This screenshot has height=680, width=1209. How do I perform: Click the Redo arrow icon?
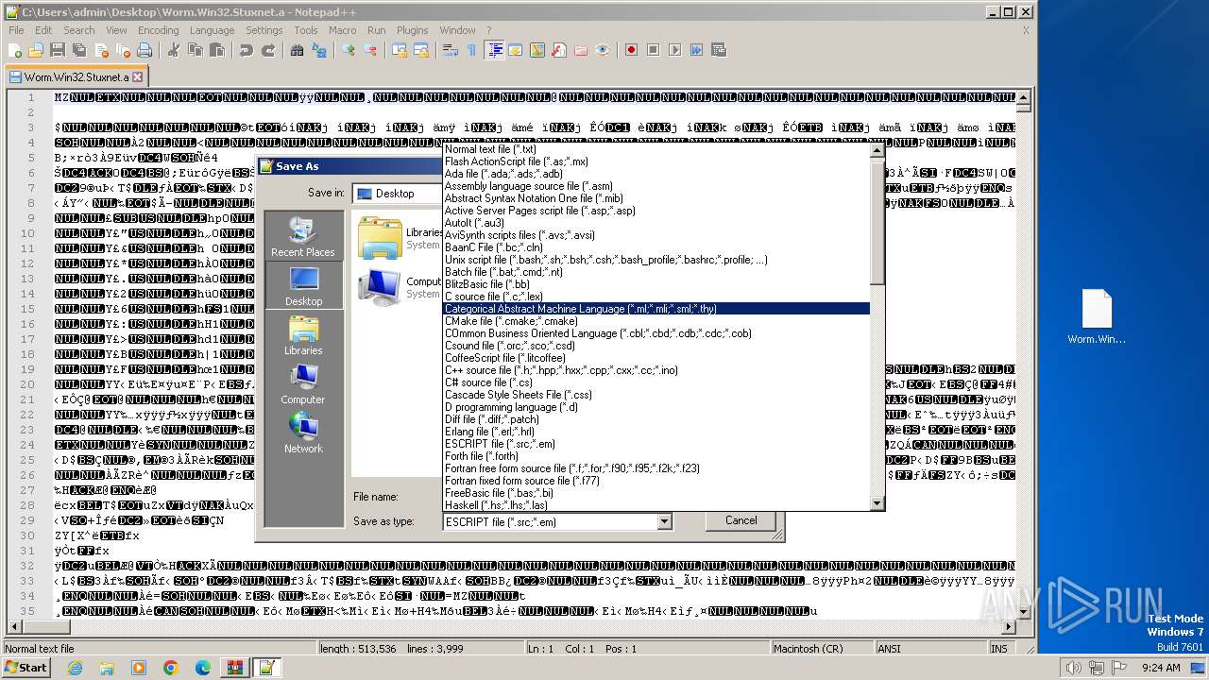pyautogui.click(x=268, y=50)
